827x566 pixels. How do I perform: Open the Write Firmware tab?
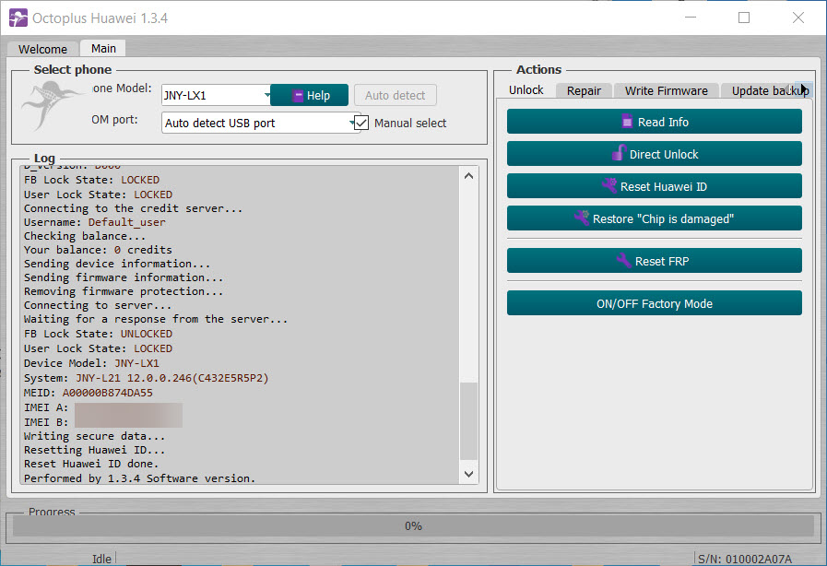click(x=667, y=90)
